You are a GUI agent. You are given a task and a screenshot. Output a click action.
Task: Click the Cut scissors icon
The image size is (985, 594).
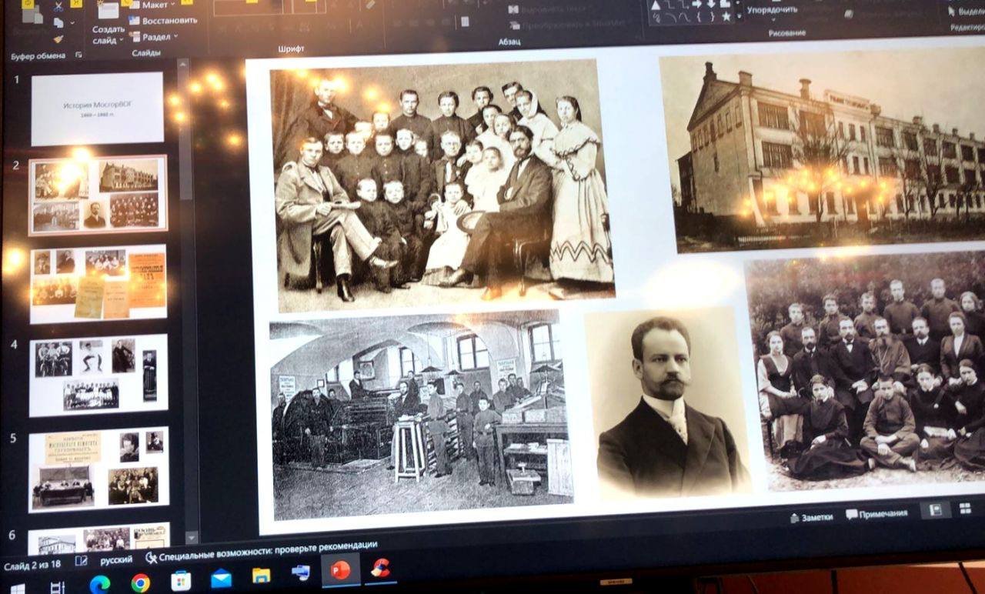pos(58,6)
